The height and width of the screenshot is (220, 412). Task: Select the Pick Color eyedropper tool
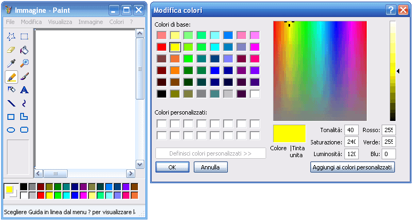11,63
